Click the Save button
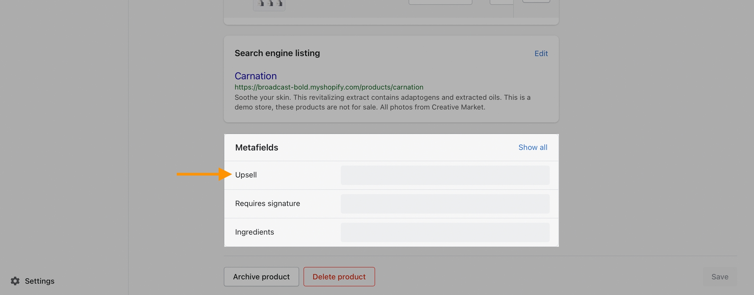Image resolution: width=754 pixels, height=295 pixels. coord(719,277)
